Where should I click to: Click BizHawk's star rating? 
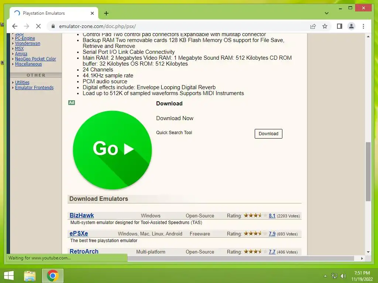(x=255, y=215)
